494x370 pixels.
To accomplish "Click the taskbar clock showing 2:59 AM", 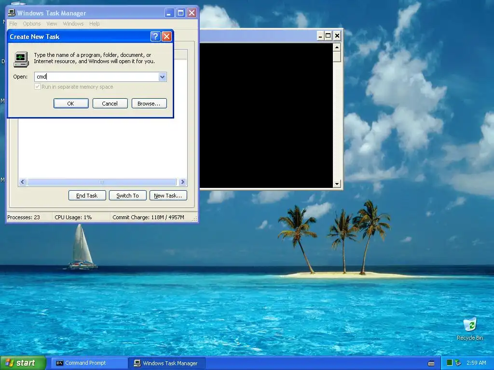I will point(476,363).
